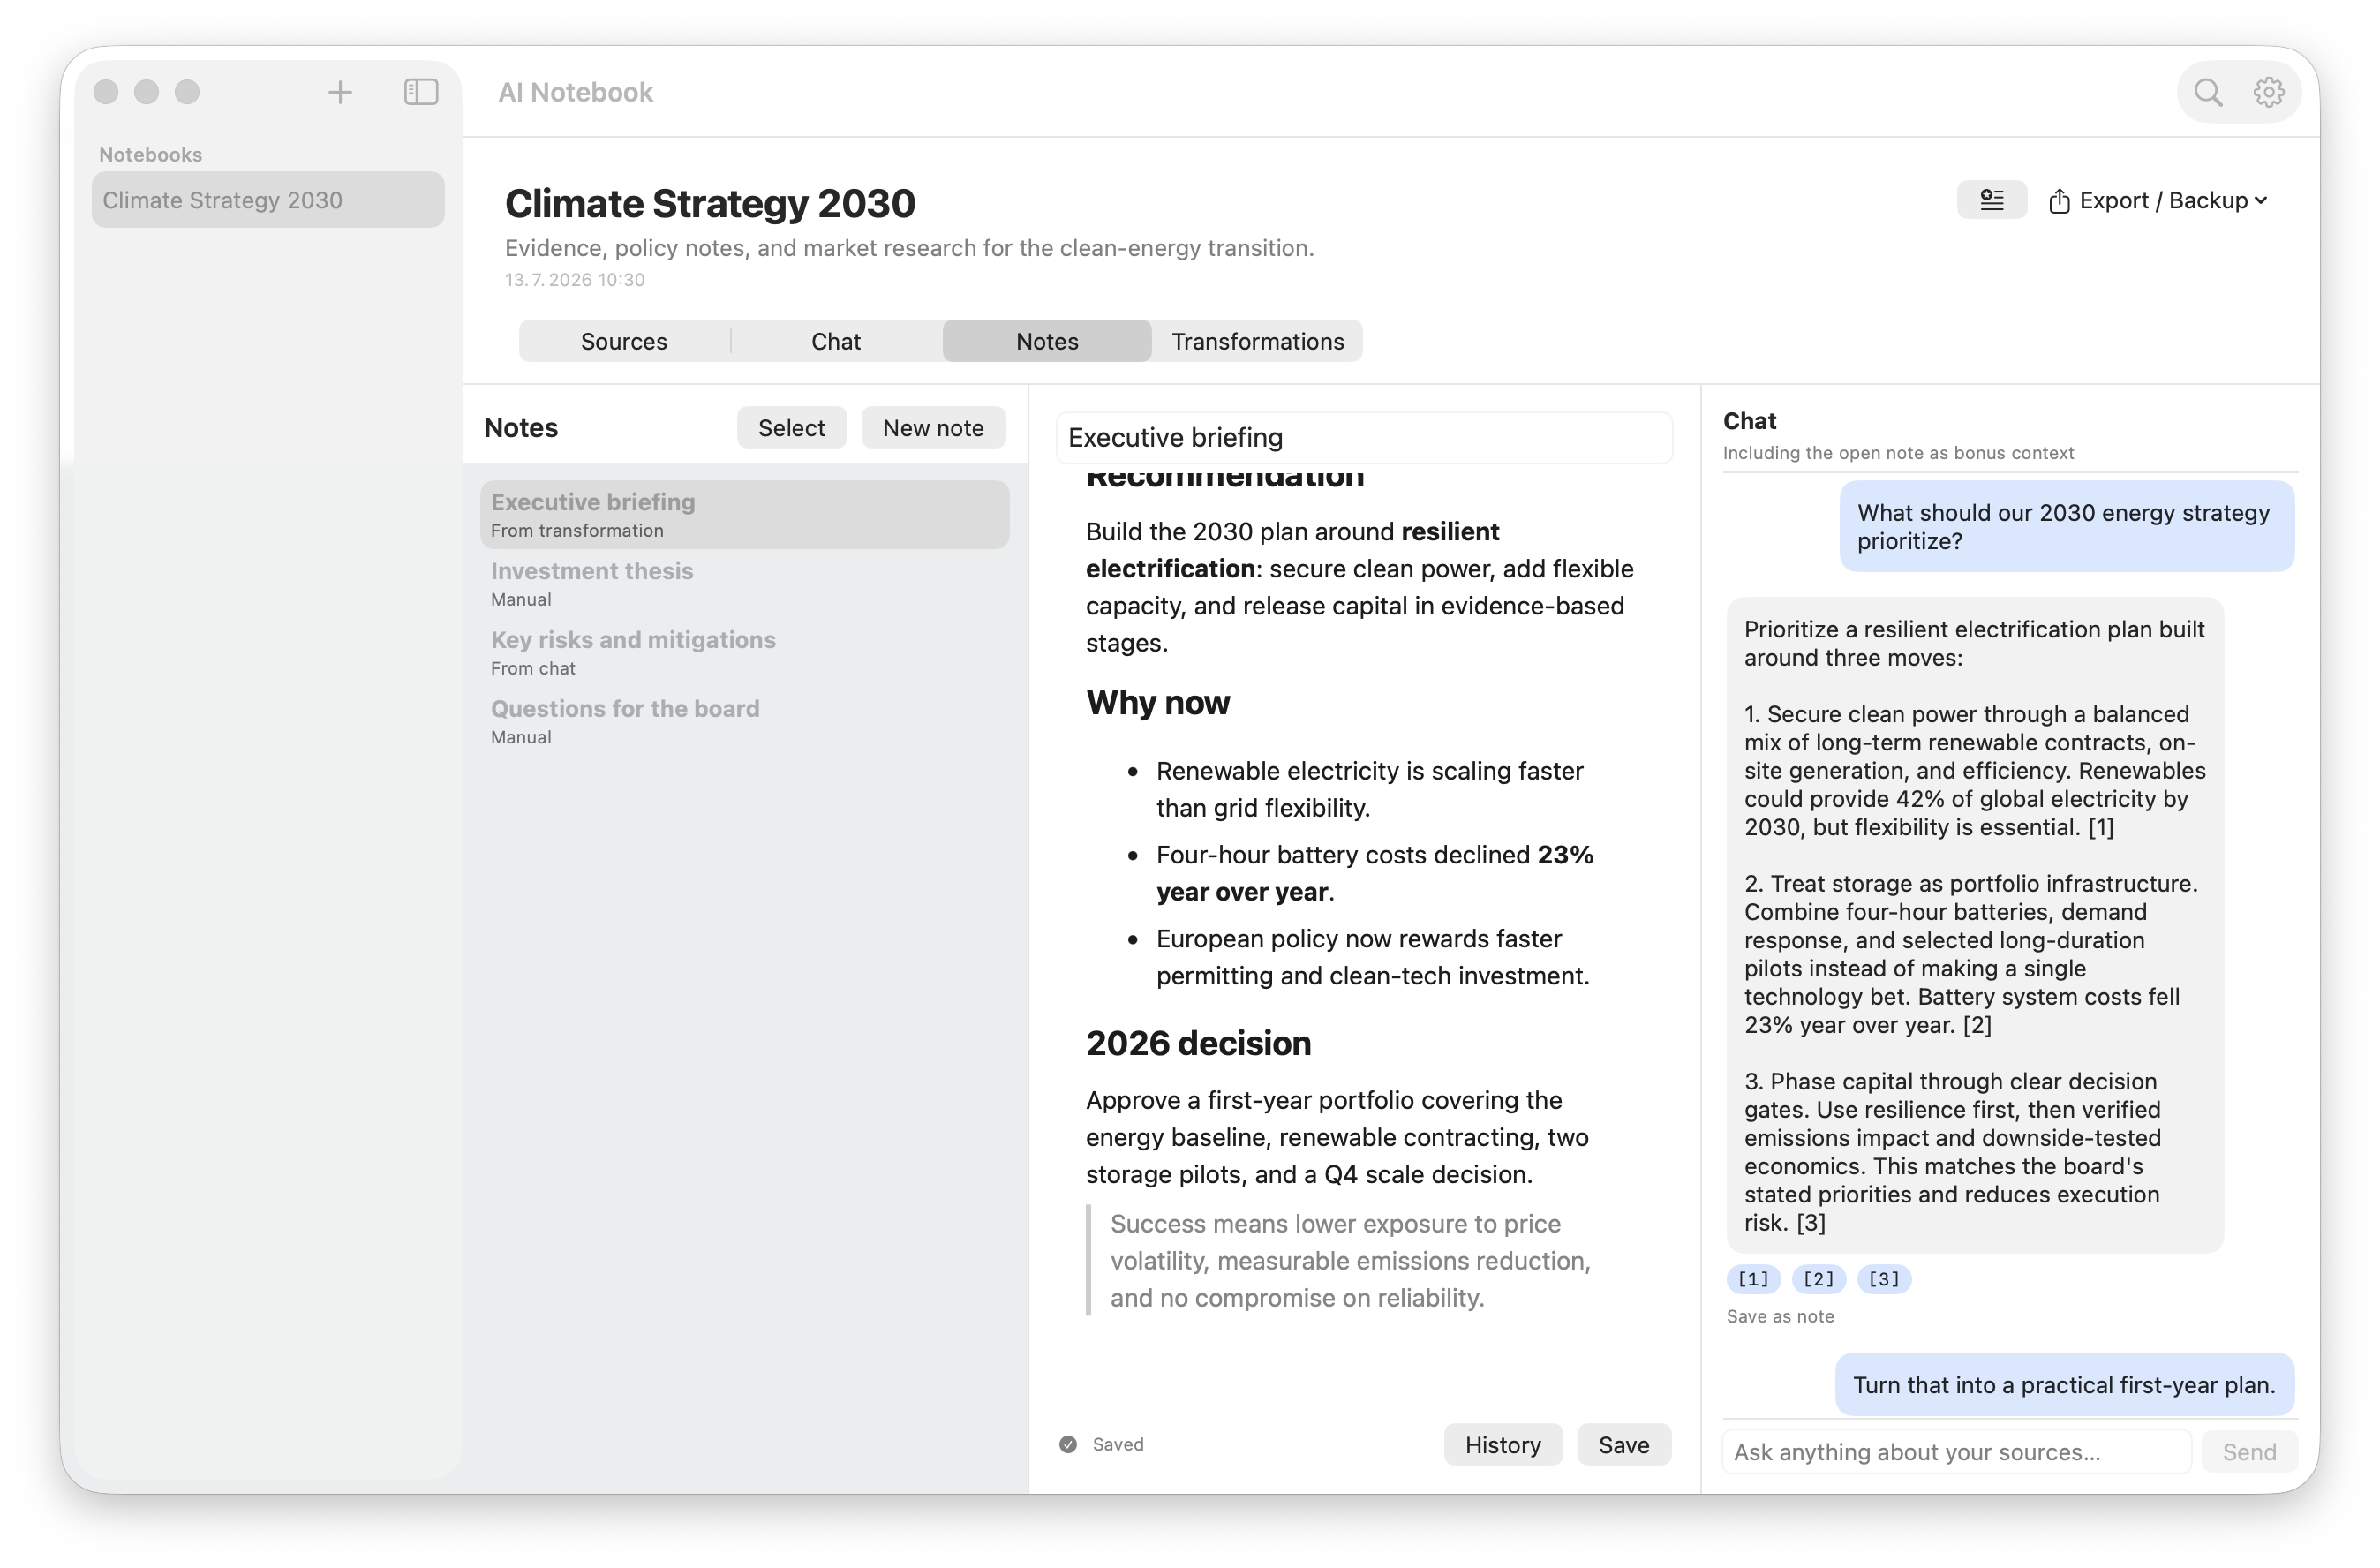Screen dimensions: 2380x1568
Task: Create a note with New note
Action: point(933,428)
